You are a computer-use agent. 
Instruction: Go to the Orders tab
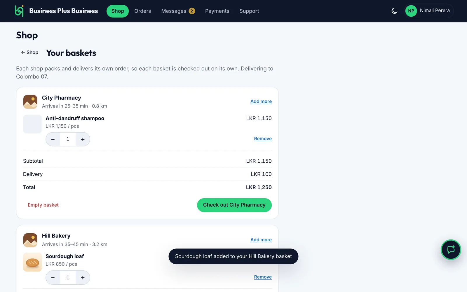point(143,11)
